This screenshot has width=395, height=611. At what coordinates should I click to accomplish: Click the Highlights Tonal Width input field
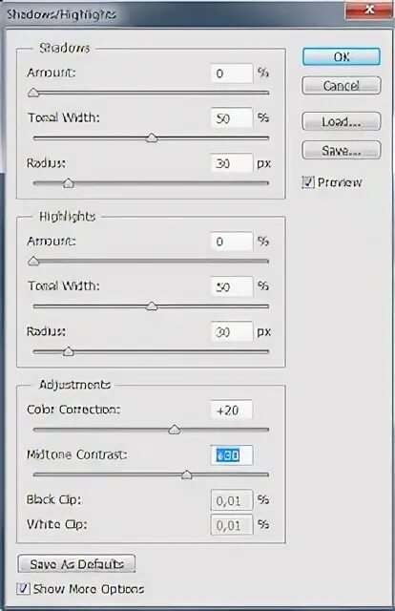coord(232,286)
